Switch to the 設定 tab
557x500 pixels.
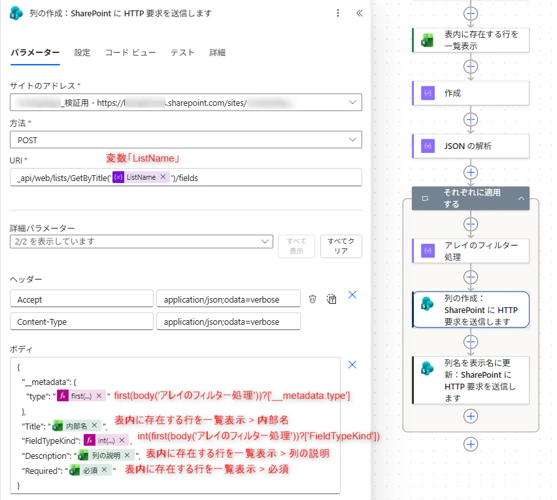tap(82, 52)
